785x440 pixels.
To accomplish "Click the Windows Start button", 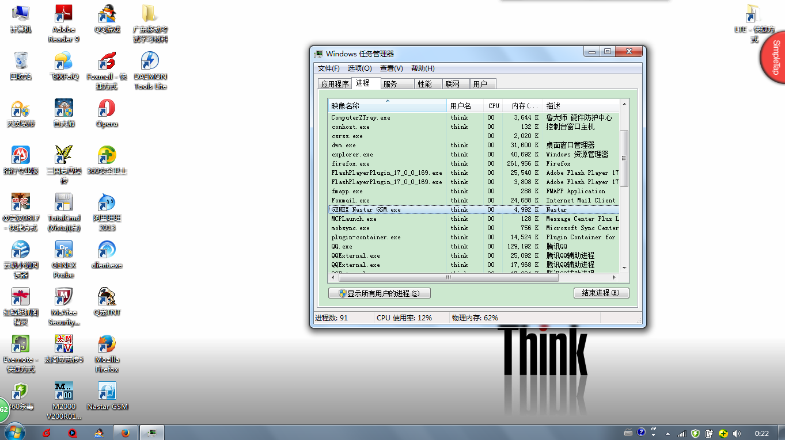I will tap(14, 432).
